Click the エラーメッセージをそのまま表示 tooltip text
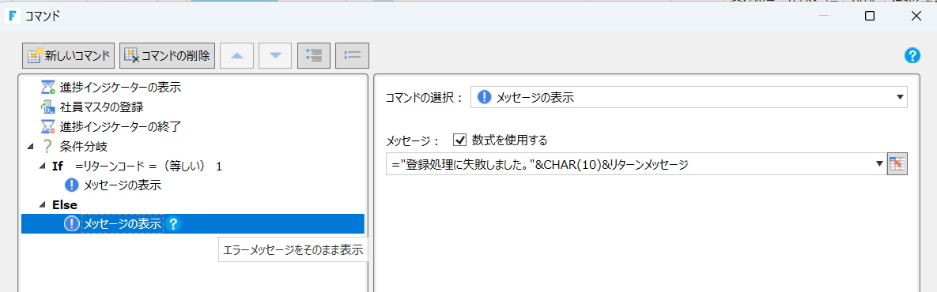937x292 pixels. point(293,250)
